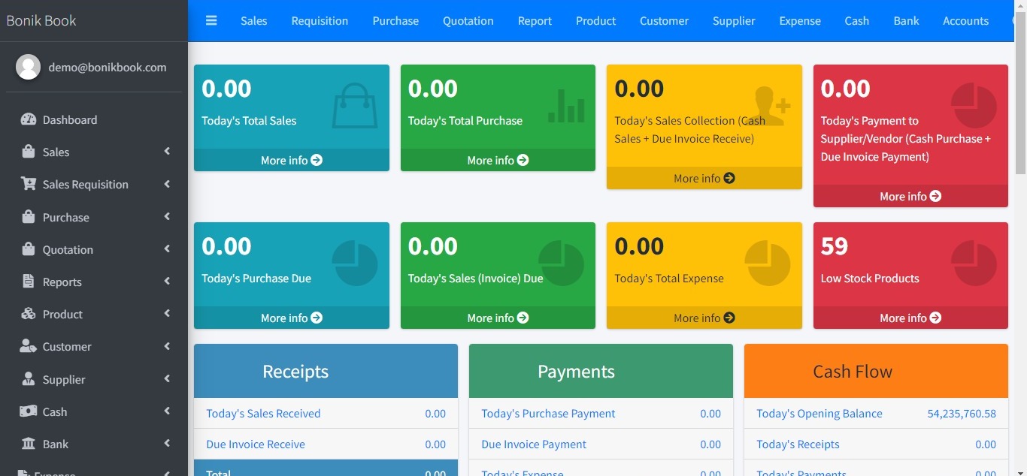
Task: Expand the Purchase sidebar submenu arrow
Action: tap(167, 217)
